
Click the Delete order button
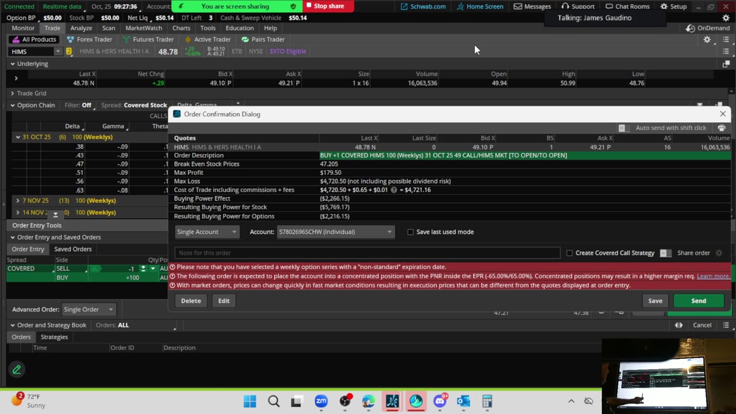[x=191, y=301]
